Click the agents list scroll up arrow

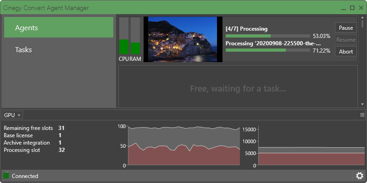pos(362,18)
